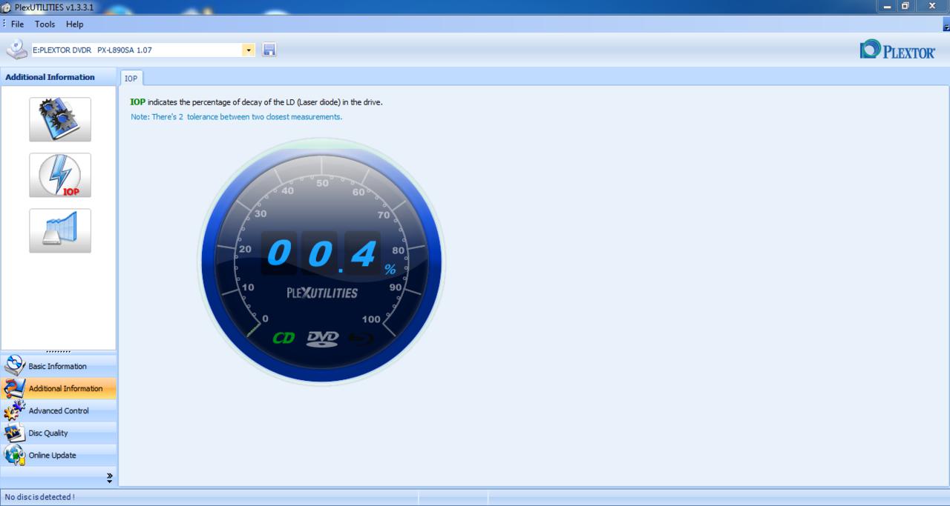Screen dimensions: 950x506
Task: Go to Basic Information section
Action: 59,366
